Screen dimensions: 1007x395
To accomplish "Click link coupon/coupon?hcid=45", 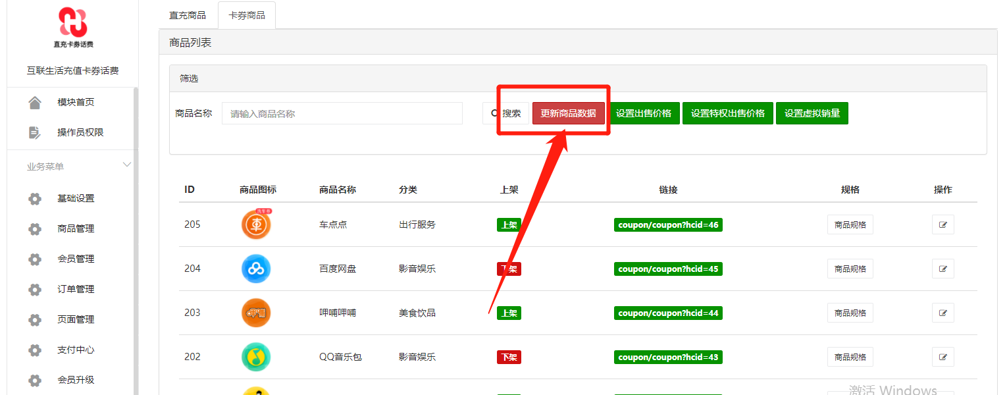I will [668, 269].
